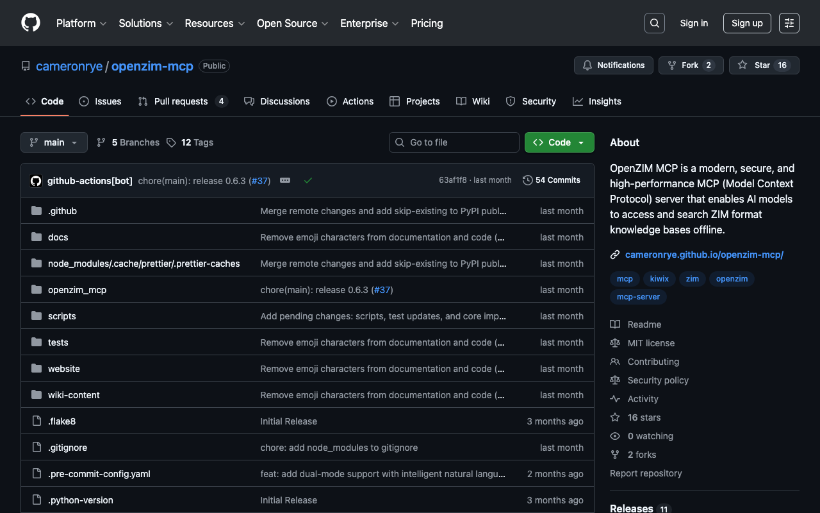Click the Go to file search field
Image resolution: width=820 pixels, height=513 pixels.
[454, 142]
